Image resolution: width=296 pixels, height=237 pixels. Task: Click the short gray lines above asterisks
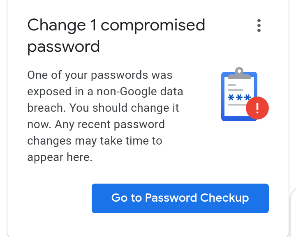click(236, 87)
